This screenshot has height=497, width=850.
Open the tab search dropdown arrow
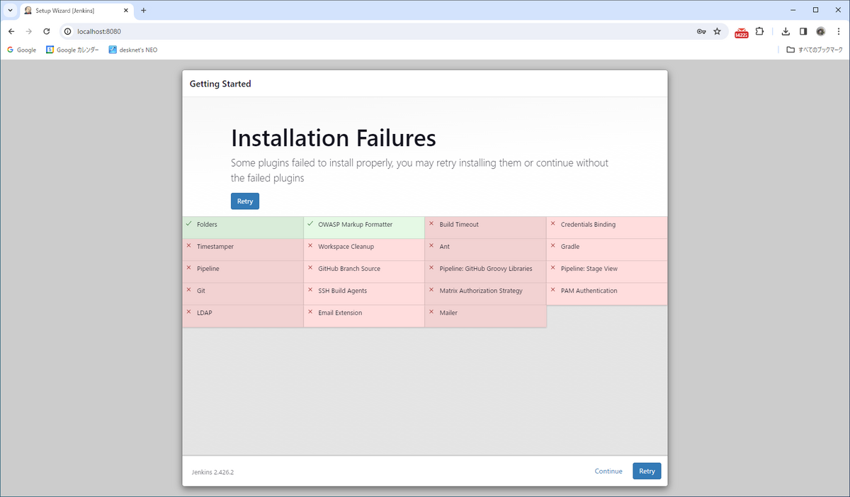pyautogui.click(x=10, y=11)
